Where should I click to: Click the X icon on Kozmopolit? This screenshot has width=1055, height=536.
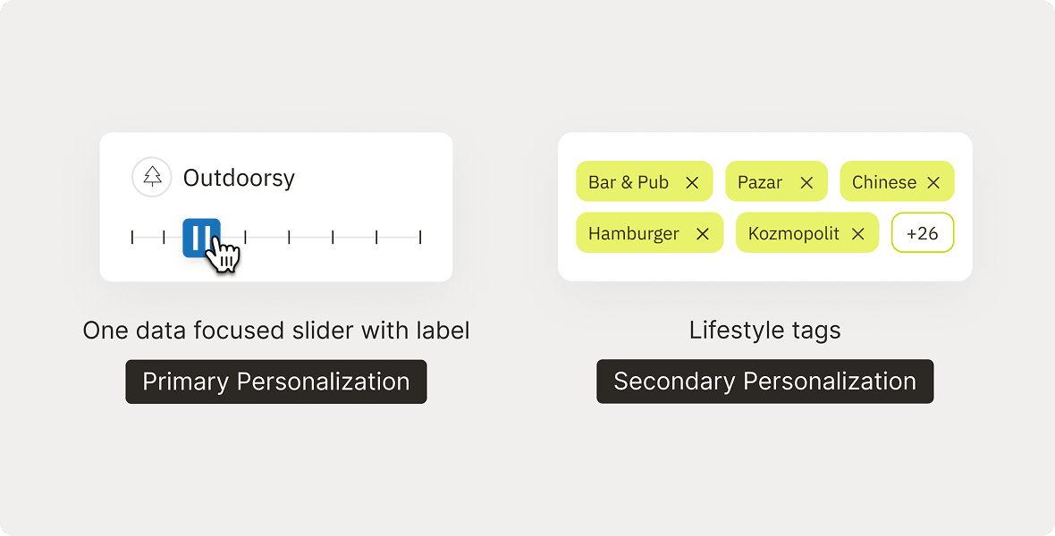coord(857,232)
